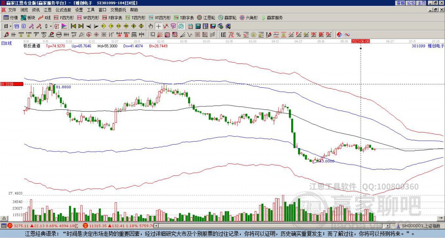Click the 81.8800 high price label
The height and width of the screenshot is (238, 445).
point(63,87)
